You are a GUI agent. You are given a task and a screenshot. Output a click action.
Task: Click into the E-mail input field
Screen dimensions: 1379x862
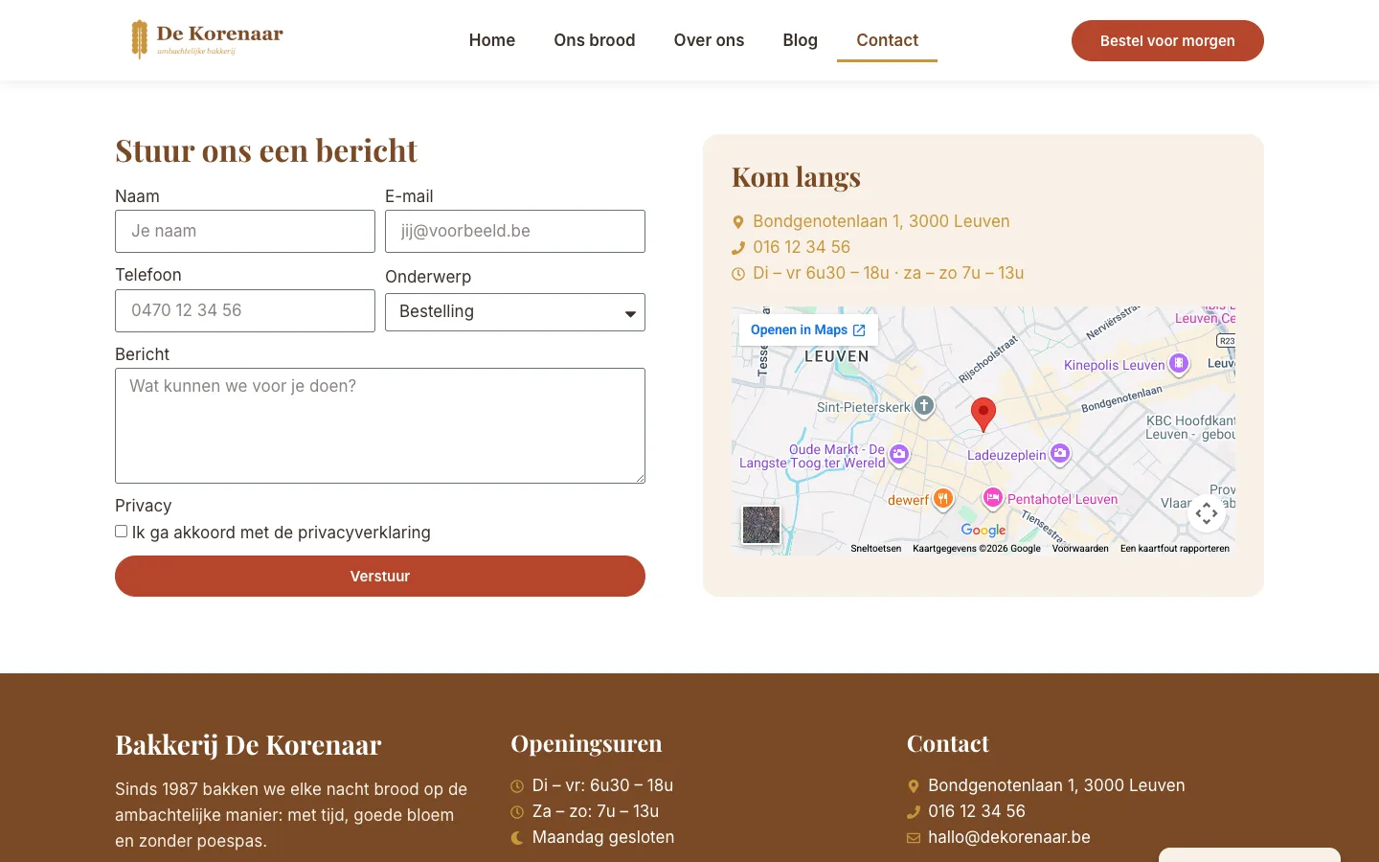(x=515, y=231)
